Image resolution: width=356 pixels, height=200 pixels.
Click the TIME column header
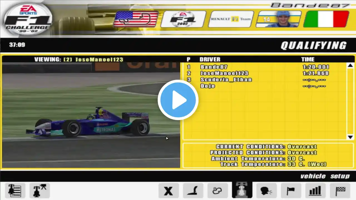click(x=308, y=59)
